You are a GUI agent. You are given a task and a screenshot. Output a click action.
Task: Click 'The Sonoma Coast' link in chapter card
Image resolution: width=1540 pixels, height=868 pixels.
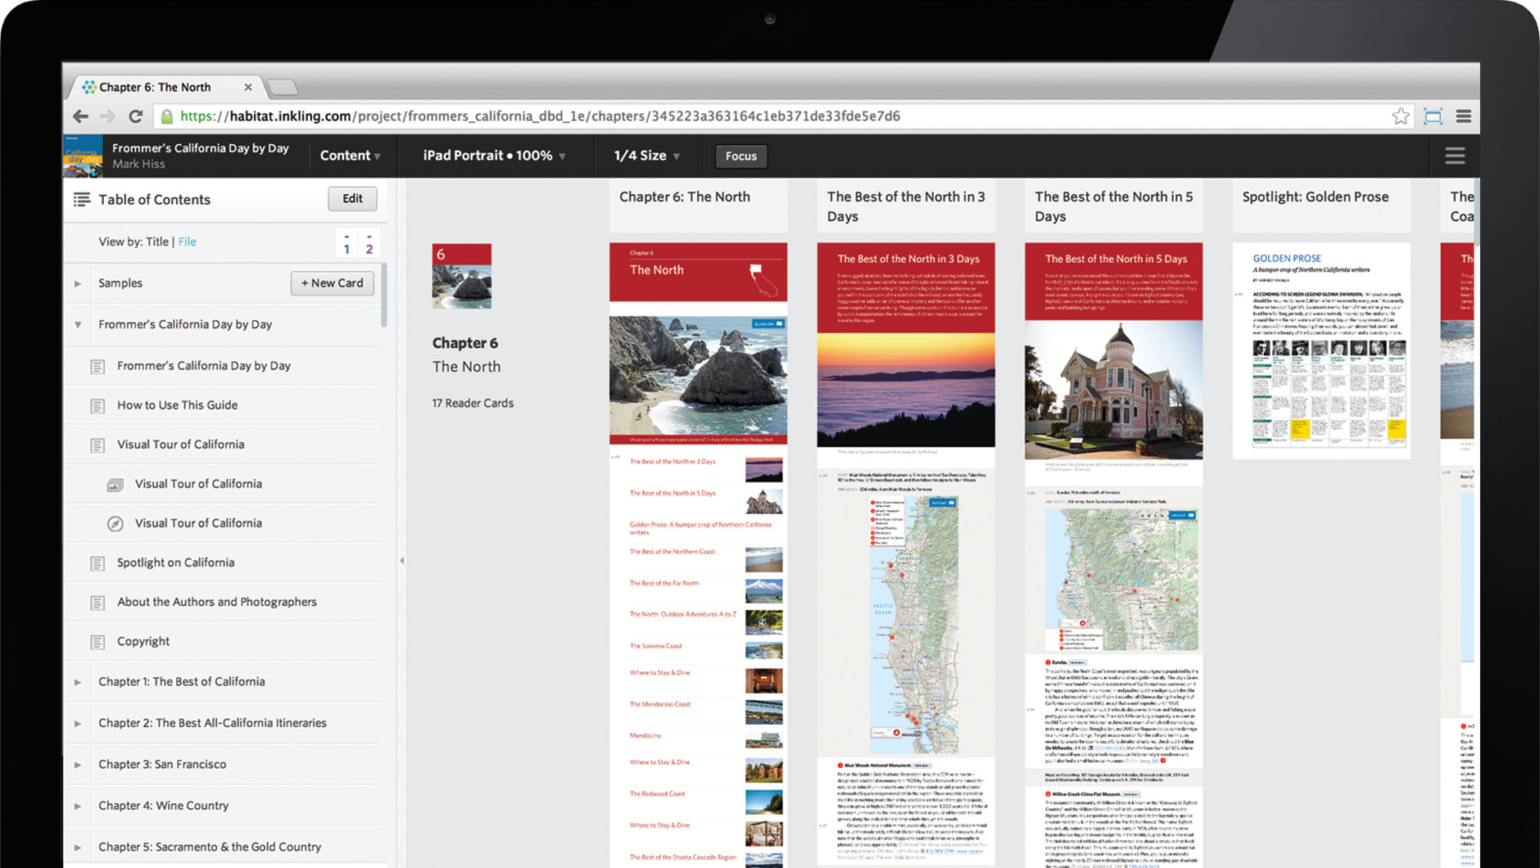655,646
